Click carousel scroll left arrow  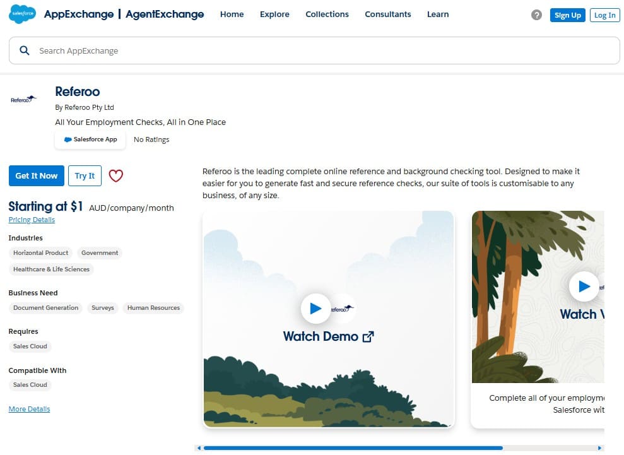(x=199, y=448)
